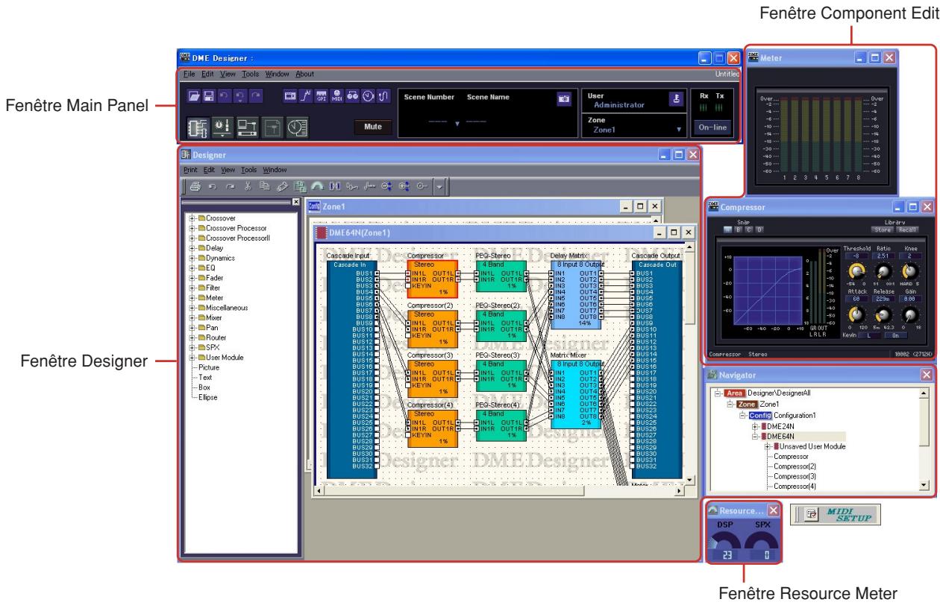Select the Ellipse item in component list
940x605 pixels.
[209, 396]
